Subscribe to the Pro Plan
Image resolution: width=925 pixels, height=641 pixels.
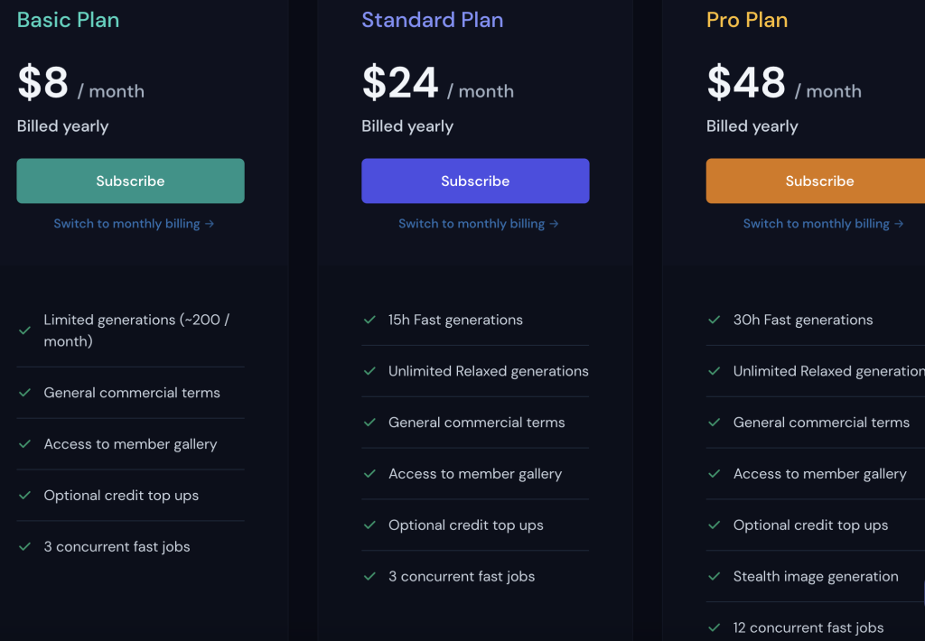(x=816, y=181)
